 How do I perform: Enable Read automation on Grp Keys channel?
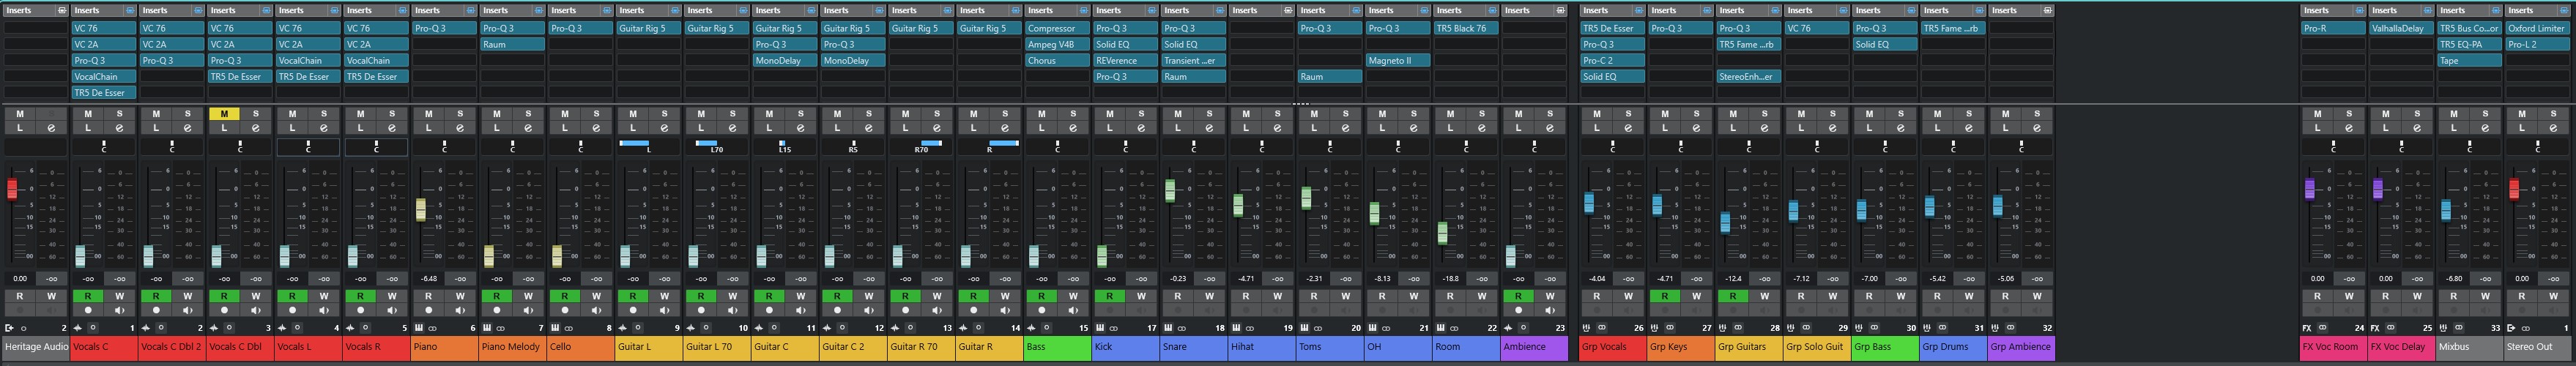tap(1664, 296)
